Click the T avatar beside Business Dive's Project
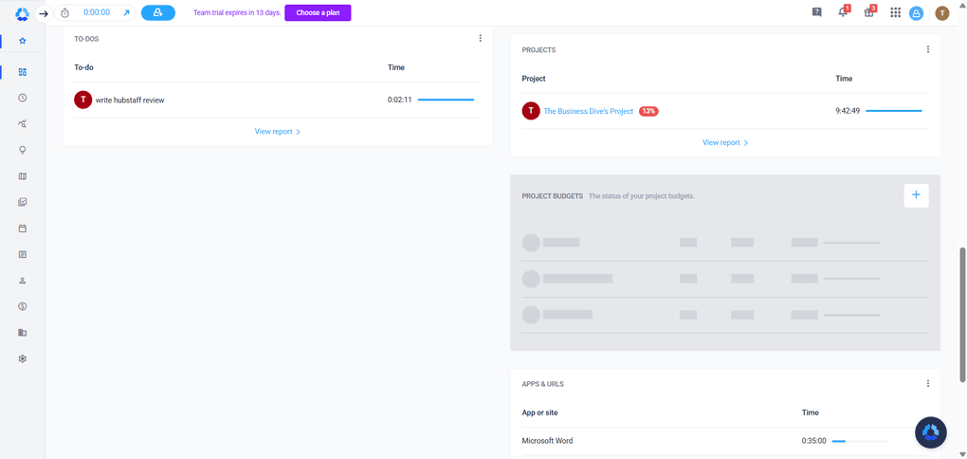The height and width of the screenshot is (459, 967). coord(531,111)
